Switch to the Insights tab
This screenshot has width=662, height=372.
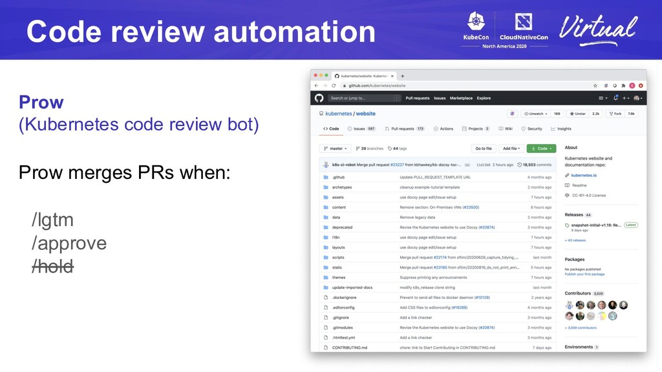[x=561, y=129]
